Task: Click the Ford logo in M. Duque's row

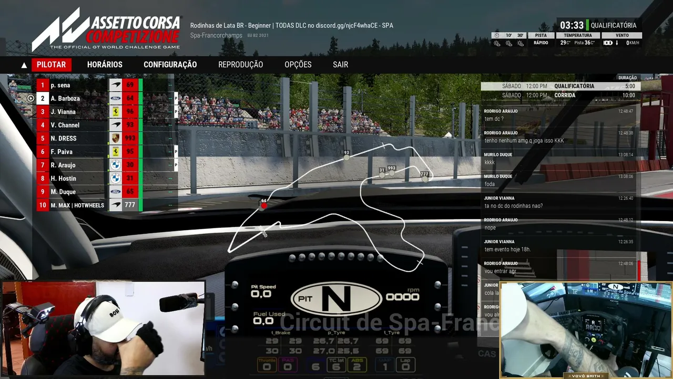Action: coord(116,192)
